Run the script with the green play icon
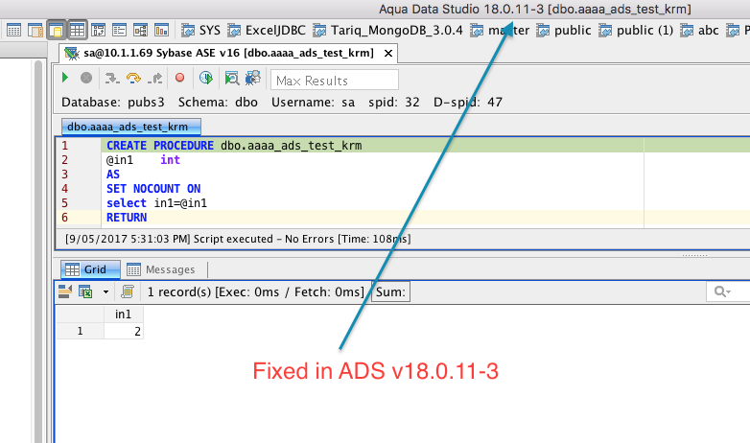The height and width of the screenshot is (443, 750). click(65, 78)
